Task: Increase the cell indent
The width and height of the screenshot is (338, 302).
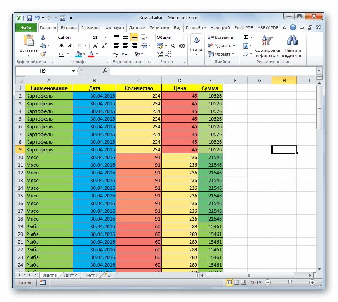Action: click(x=125, y=54)
